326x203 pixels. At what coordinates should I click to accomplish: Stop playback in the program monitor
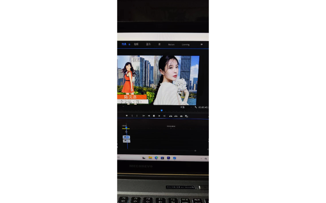154,116
